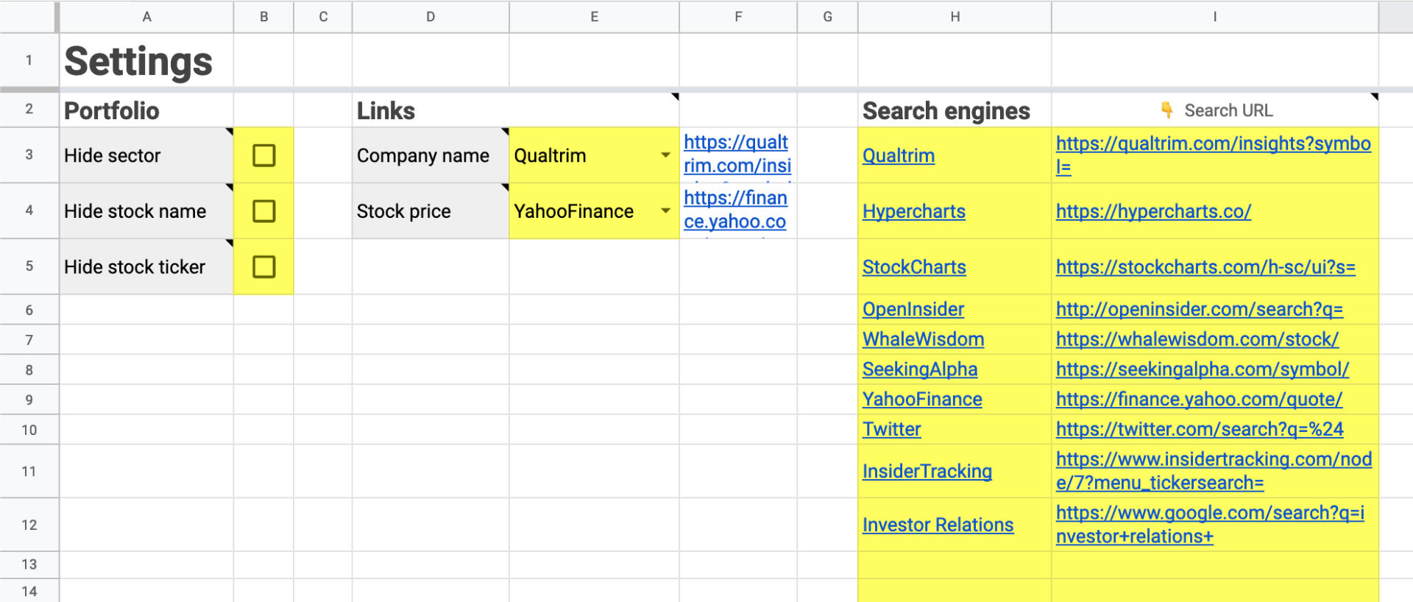Image resolution: width=1413 pixels, height=602 pixels.
Task: Click the pointing hand emoji beside Search URL
Action: click(1166, 110)
